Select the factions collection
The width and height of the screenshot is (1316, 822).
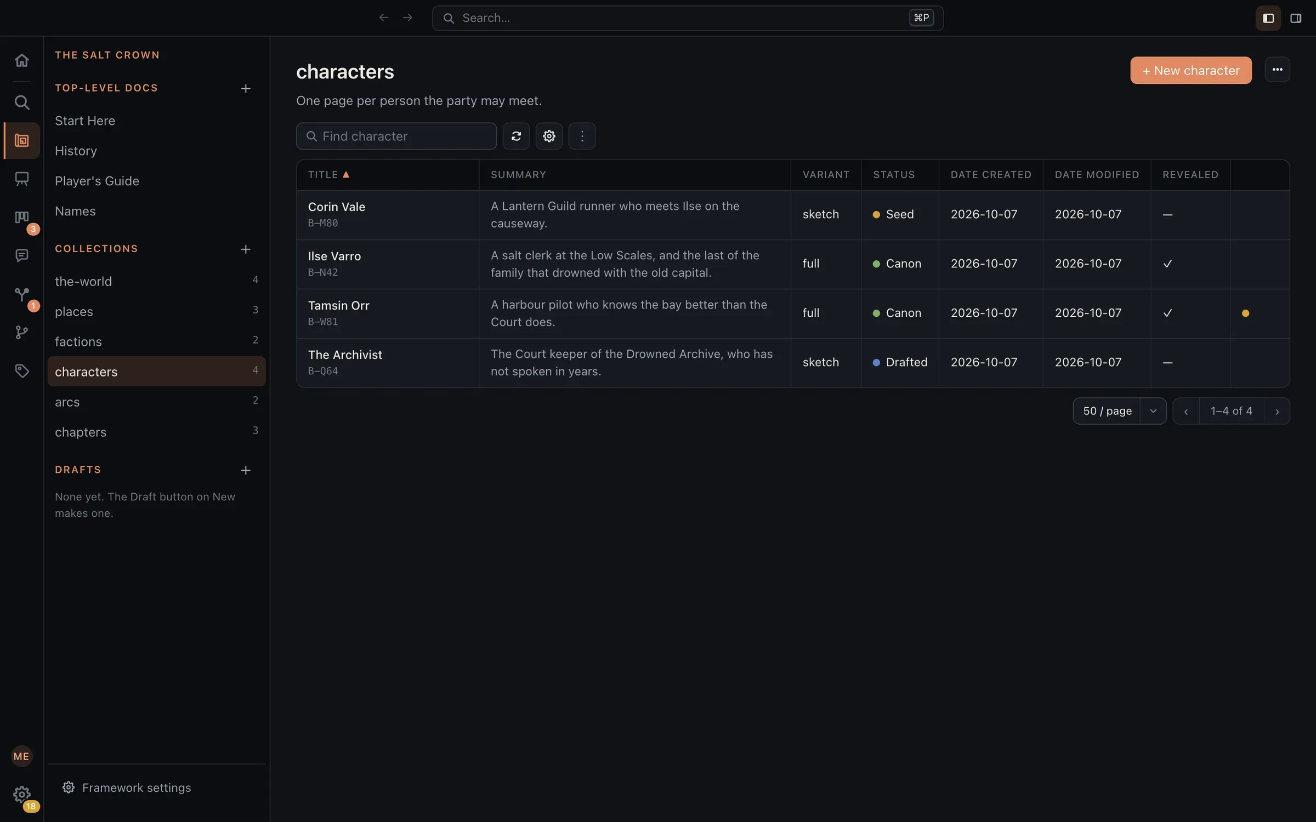[x=156, y=341]
